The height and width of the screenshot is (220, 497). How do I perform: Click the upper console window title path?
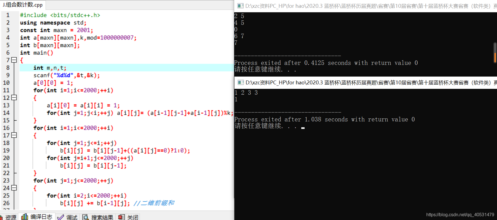pos(371,6)
